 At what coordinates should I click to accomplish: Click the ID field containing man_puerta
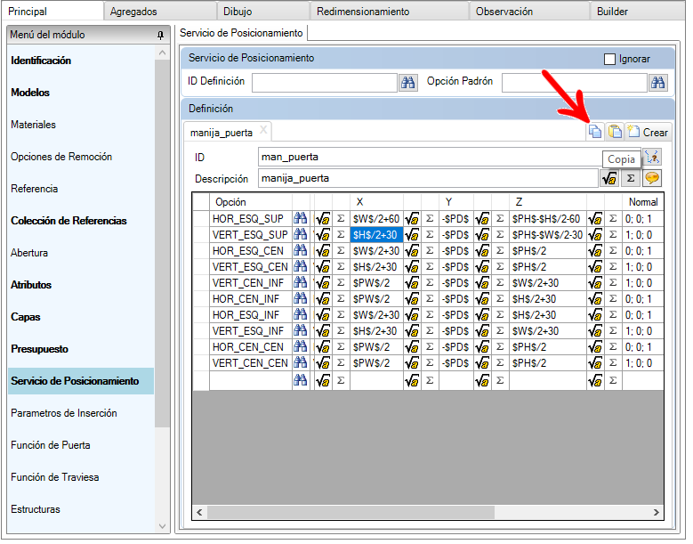(x=449, y=157)
